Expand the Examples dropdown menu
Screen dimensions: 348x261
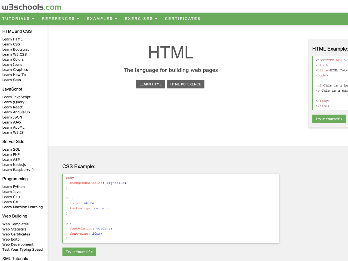click(x=102, y=19)
